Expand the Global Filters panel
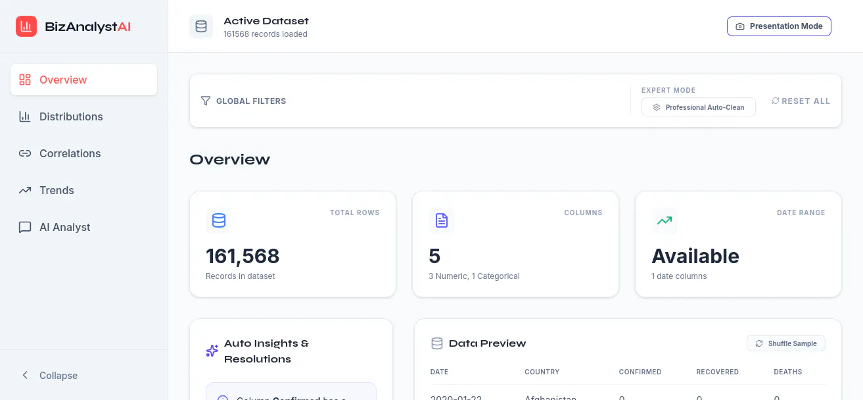863x400 pixels. click(243, 101)
